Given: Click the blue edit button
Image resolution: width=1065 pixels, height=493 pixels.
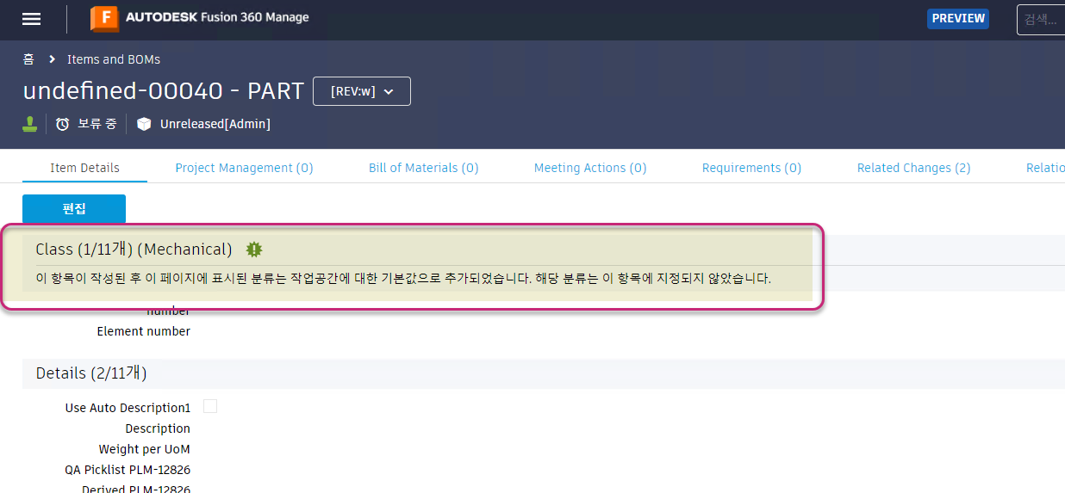Looking at the screenshot, I should pyautogui.click(x=74, y=209).
